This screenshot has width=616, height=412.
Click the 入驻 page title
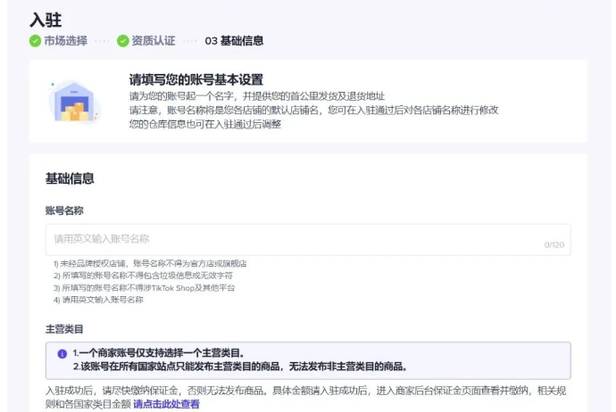[x=46, y=19]
